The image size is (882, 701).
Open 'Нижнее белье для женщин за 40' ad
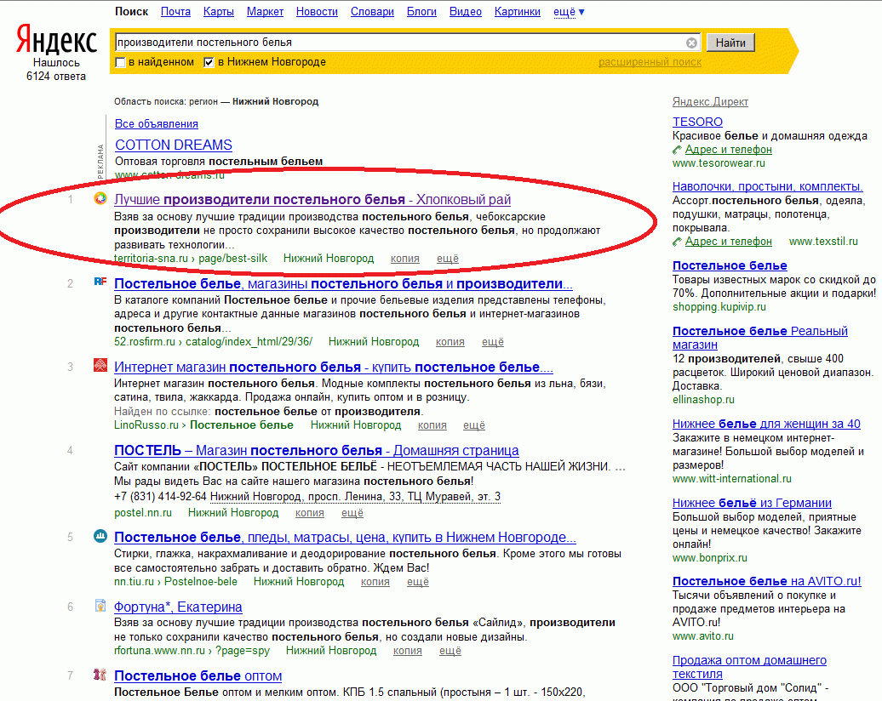point(766,424)
